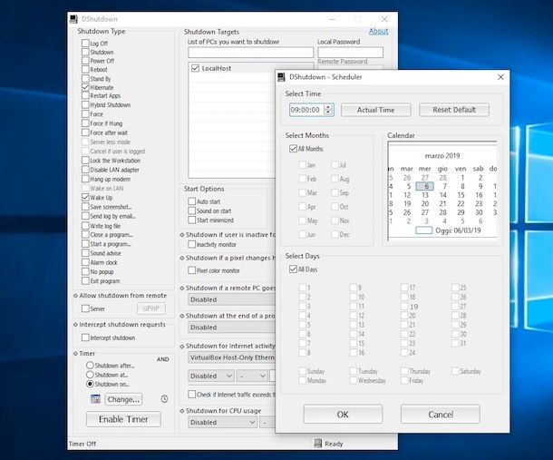Image resolution: width=553 pixels, height=460 pixels.
Task: Click bullet icon beside Intercept shutdown requests
Action: pyautogui.click(x=75, y=325)
